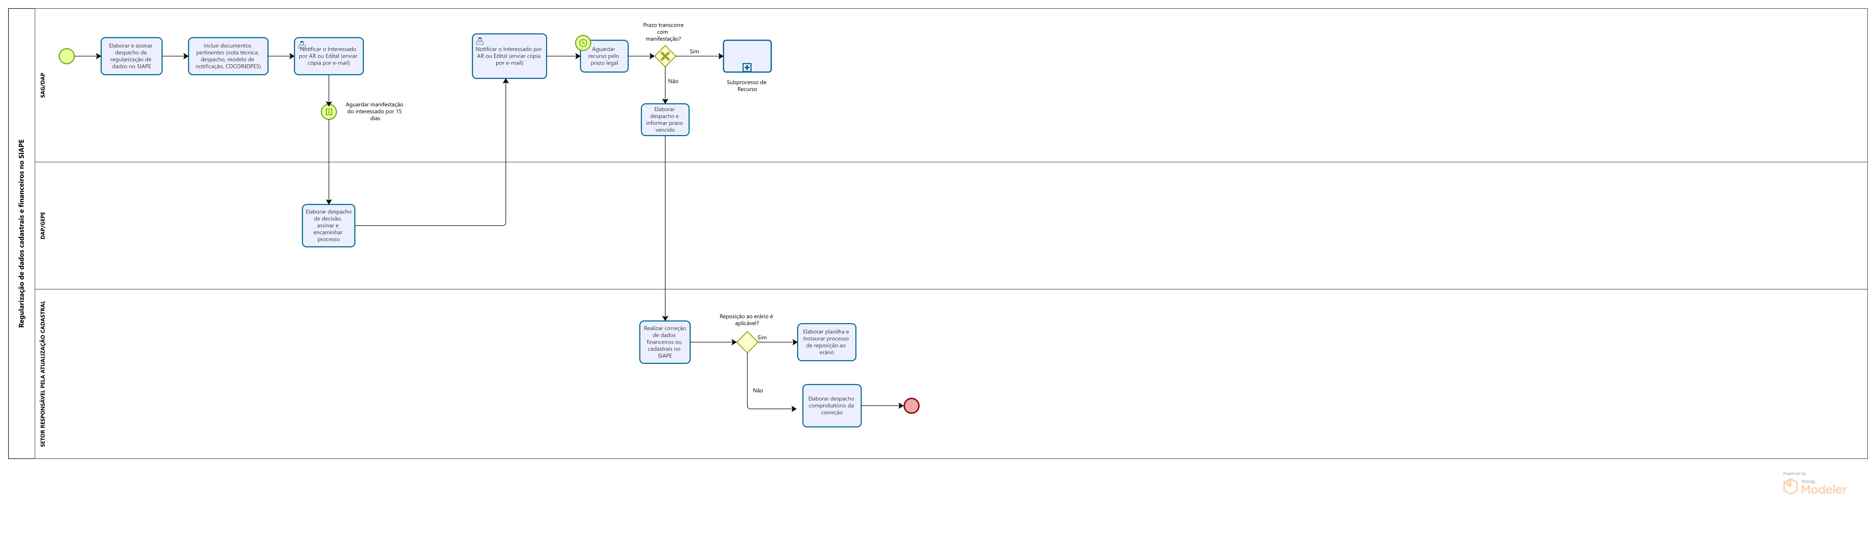This screenshot has height=536, width=1876.
Task: Select 'Aguardar recurso pelo prazo legal' task
Action: pyautogui.click(x=604, y=56)
